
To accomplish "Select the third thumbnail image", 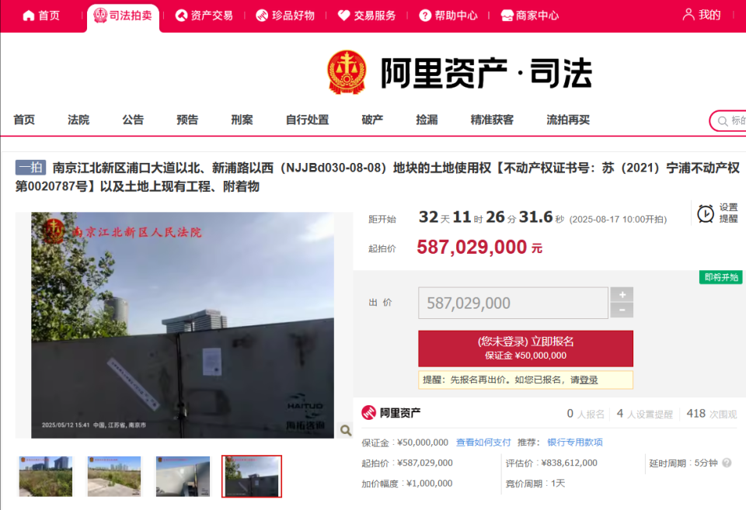I will (x=183, y=477).
